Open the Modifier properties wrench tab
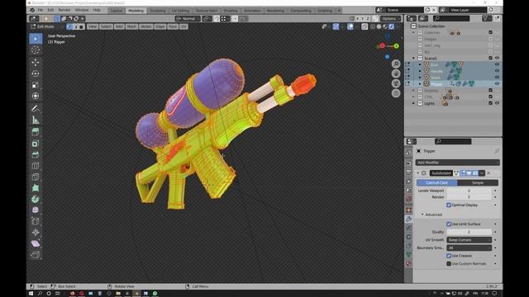The image size is (529, 297). [408, 219]
